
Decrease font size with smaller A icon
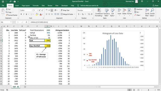(42, 10)
